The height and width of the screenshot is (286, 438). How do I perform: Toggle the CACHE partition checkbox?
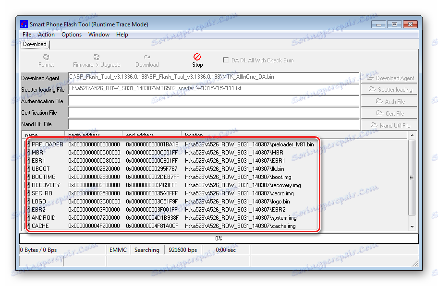28,226
